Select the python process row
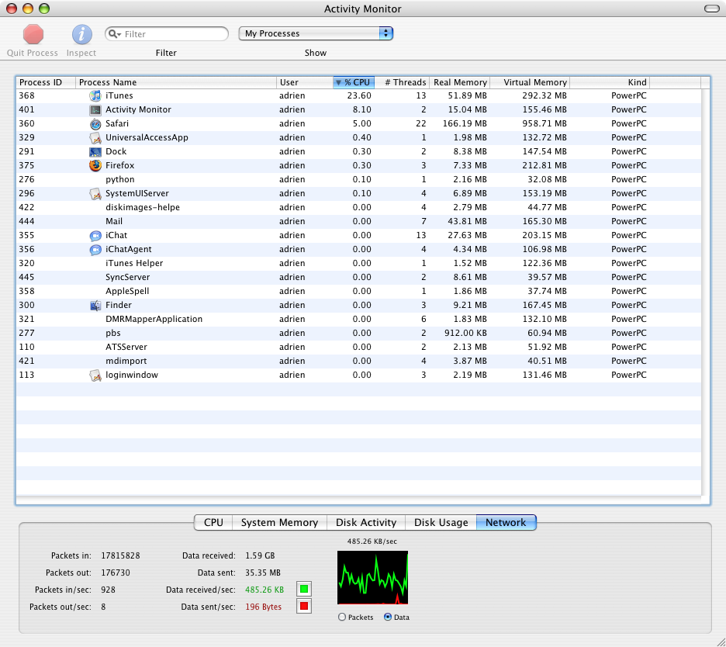 pyautogui.click(x=359, y=180)
